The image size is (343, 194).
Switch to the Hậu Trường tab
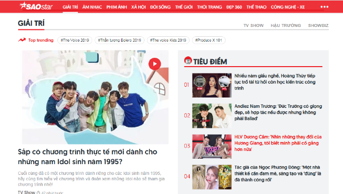coord(286,25)
